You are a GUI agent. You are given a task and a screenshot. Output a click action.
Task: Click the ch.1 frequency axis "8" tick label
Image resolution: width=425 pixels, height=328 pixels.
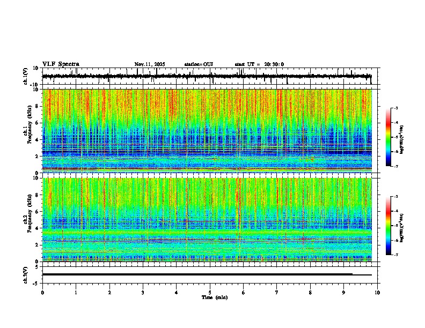click(38, 106)
